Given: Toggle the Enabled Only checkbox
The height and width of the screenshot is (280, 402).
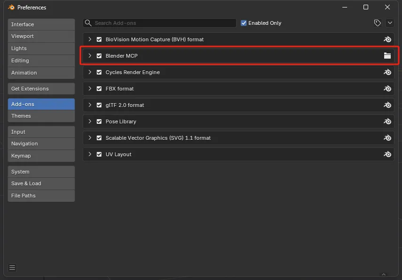Looking at the screenshot, I should click(244, 23).
